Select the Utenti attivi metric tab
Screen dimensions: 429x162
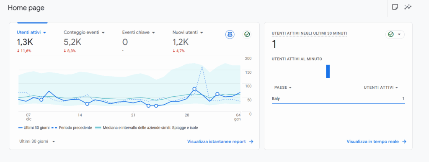(x=31, y=32)
